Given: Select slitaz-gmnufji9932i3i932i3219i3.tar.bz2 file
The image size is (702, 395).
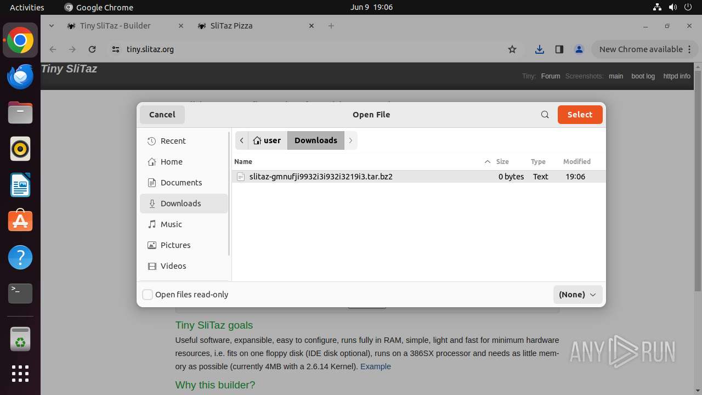Looking at the screenshot, I should (419, 177).
